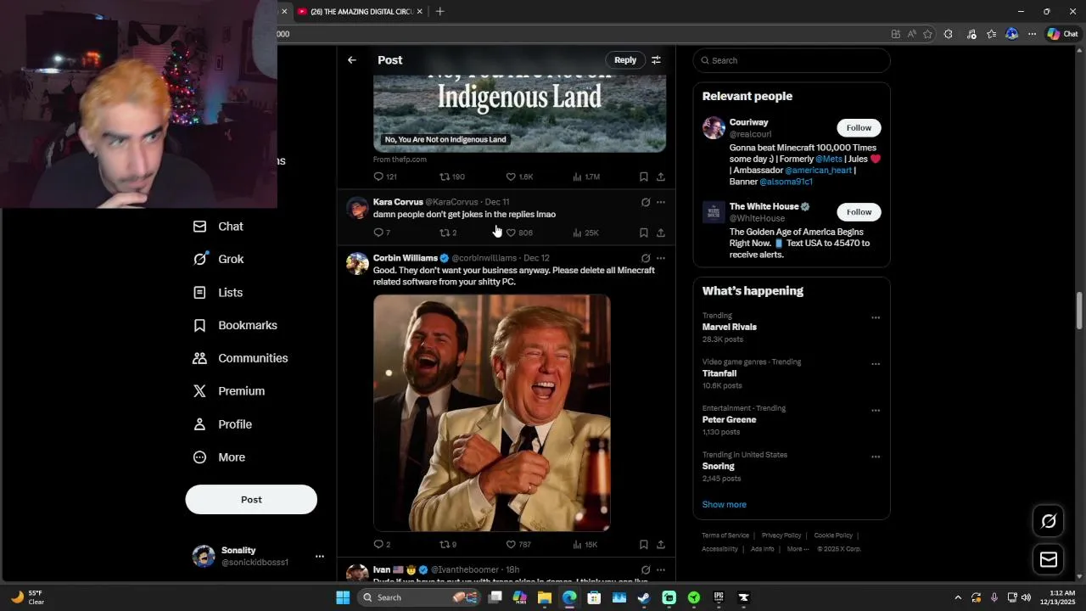Share Corbin Williams's post
The width and height of the screenshot is (1086, 611).
point(661,545)
